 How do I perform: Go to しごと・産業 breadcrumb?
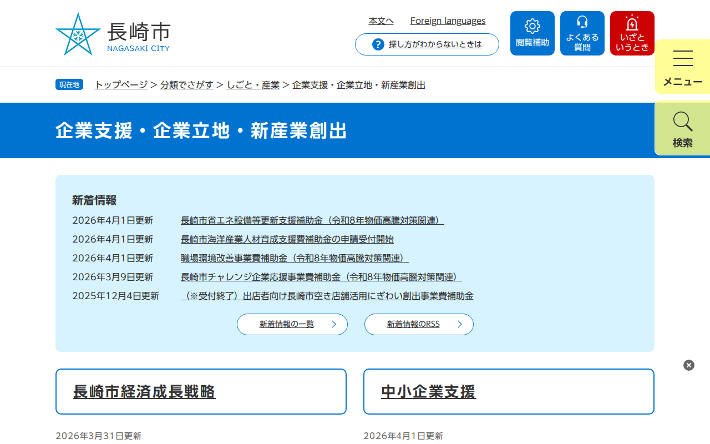click(x=253, y=85)
